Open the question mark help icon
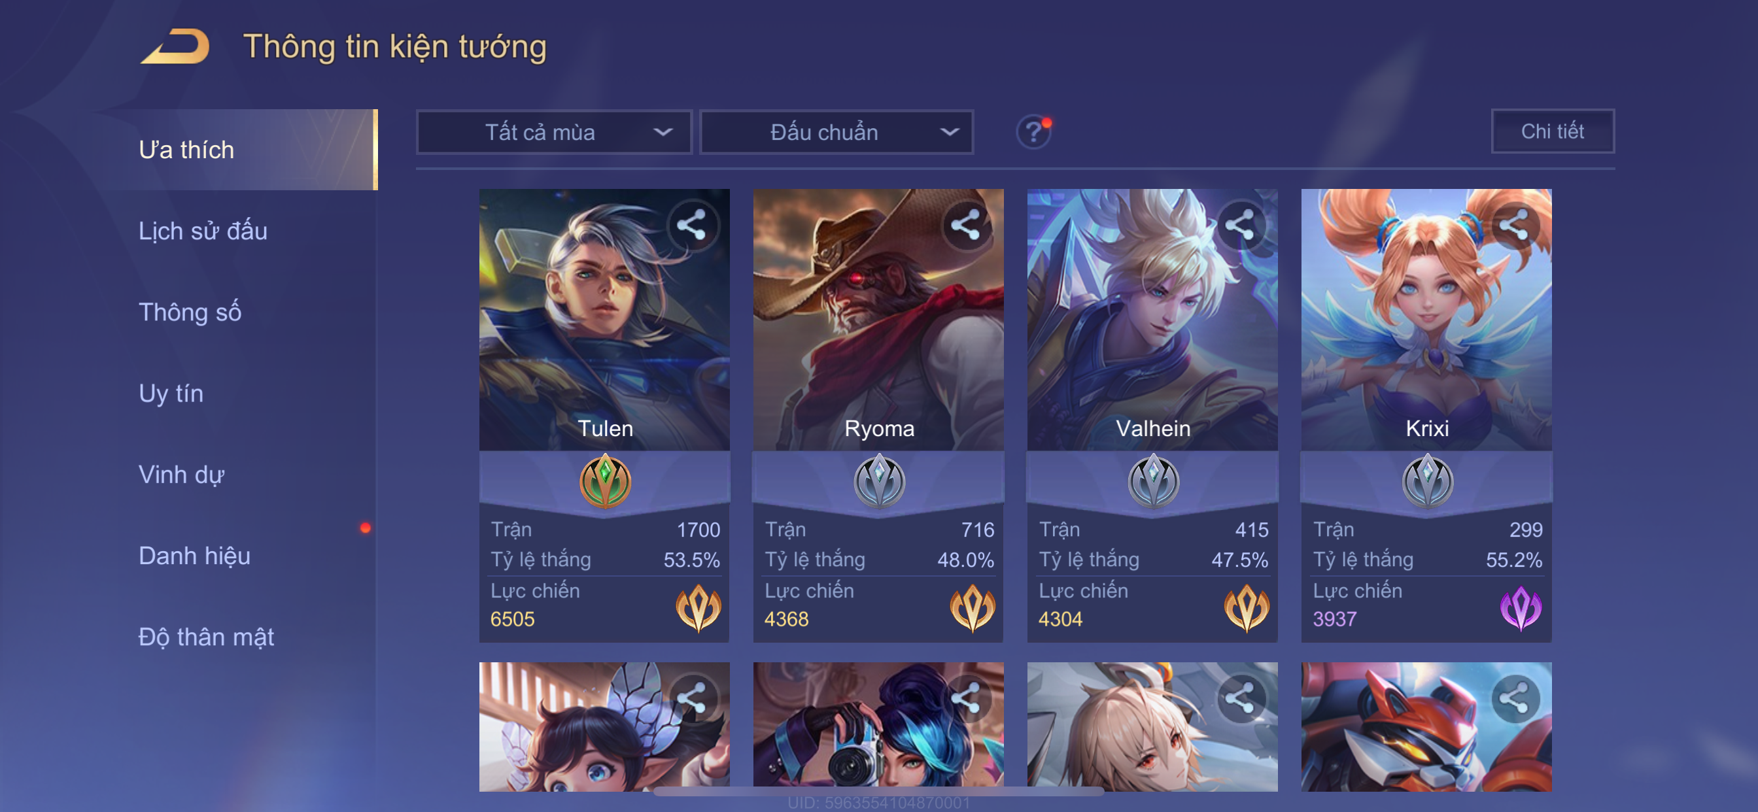Viewport: 1758px width, 812px height. coord(1033,131)
